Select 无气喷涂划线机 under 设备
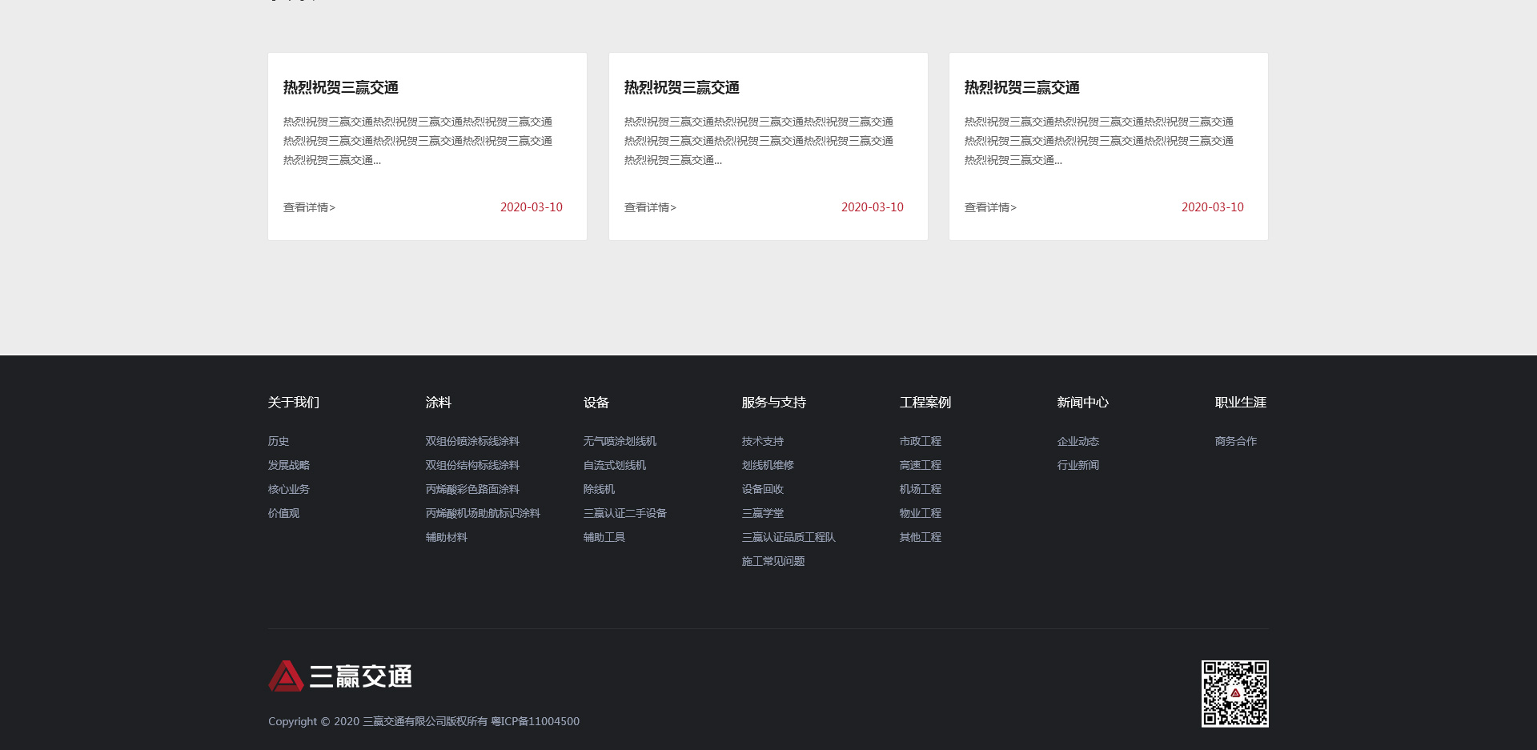1537x750 pixels. coord(620,441)
